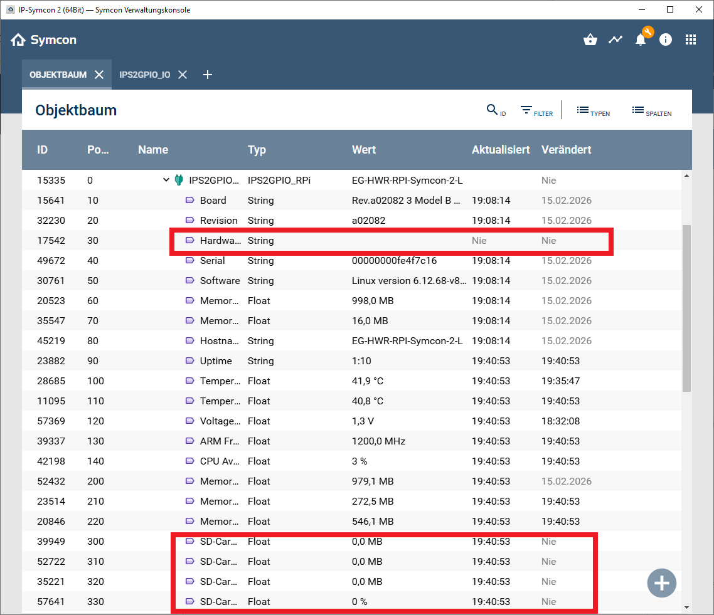Collapse the IPS2GPIO instance tree node
The width and height of the screenshot is (714, 615).
click(x=166, y=180)
